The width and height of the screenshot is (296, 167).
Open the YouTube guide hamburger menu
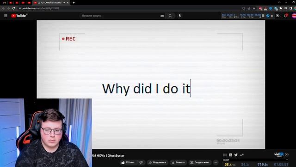6,16
